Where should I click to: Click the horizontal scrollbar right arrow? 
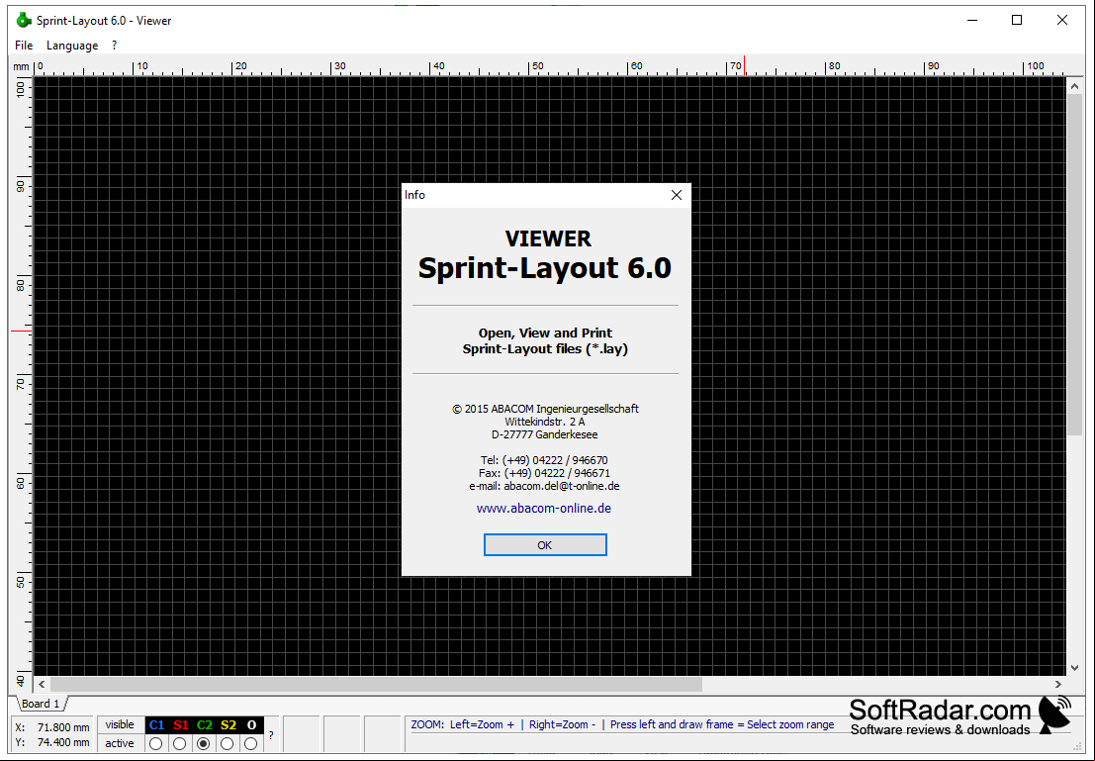[1058, 684]
